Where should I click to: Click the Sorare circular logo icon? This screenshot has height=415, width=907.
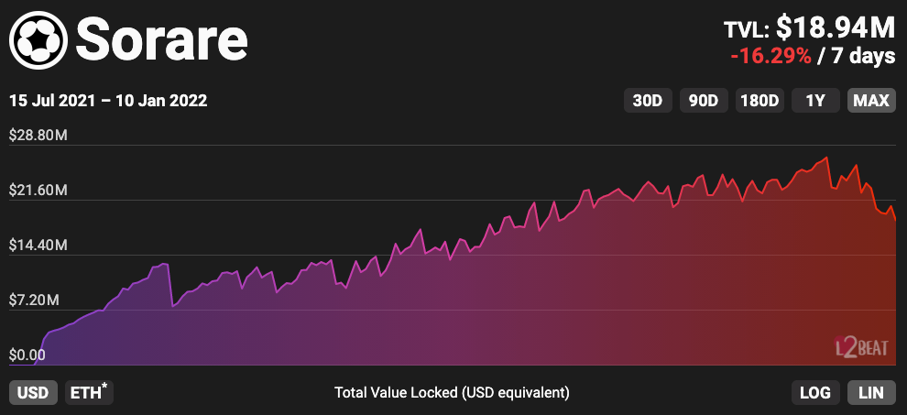point(38,38)
